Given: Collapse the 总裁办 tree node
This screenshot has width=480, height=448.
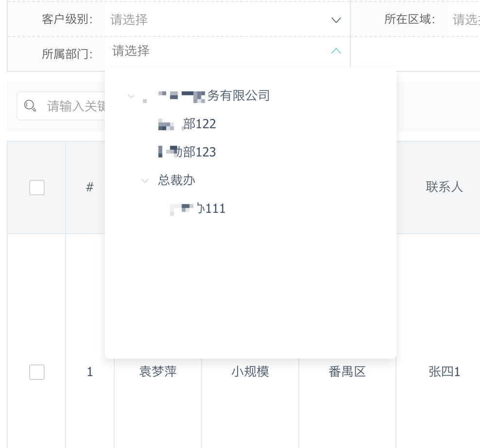Looking at the screenshot, I should coord(145,180).
